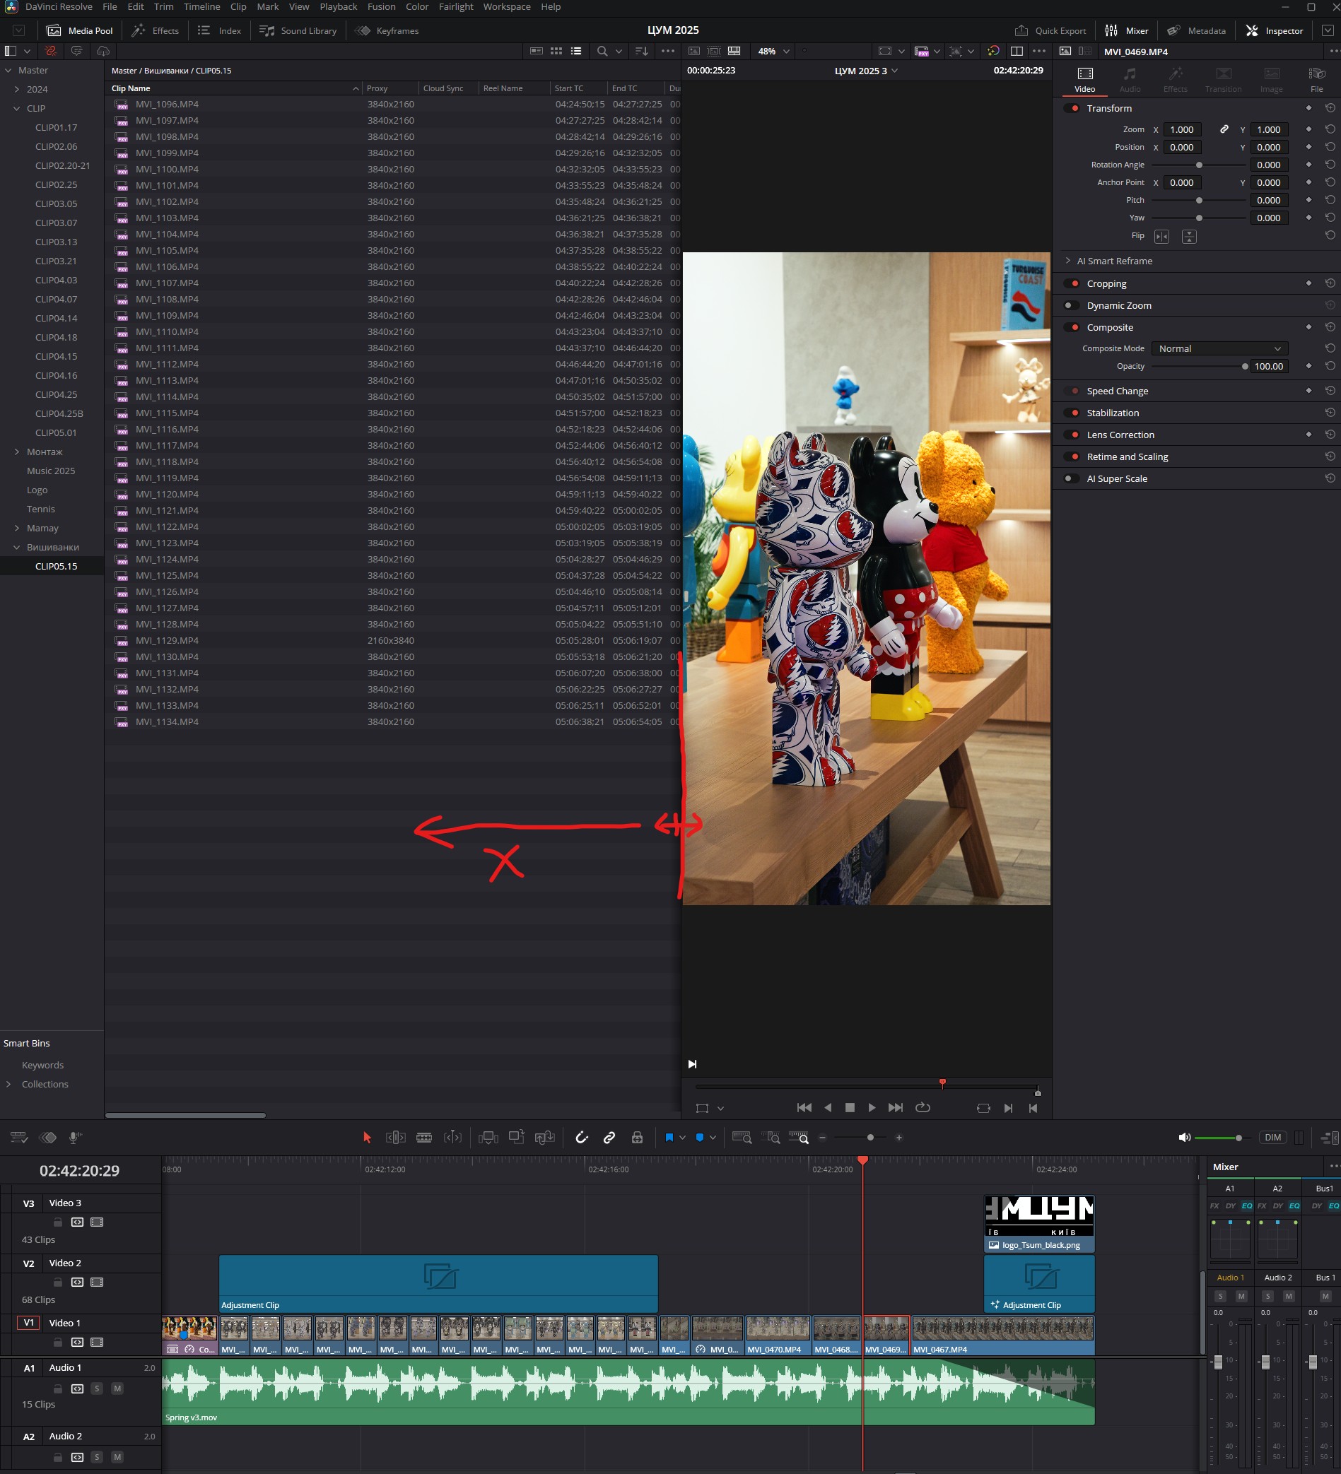
Task: Switch Media Pool to thumbnail view
Action: [556, 51]
